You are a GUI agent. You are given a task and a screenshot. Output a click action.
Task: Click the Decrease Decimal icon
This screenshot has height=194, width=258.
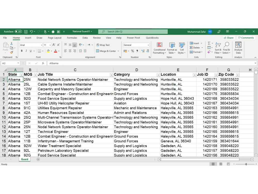148,51
